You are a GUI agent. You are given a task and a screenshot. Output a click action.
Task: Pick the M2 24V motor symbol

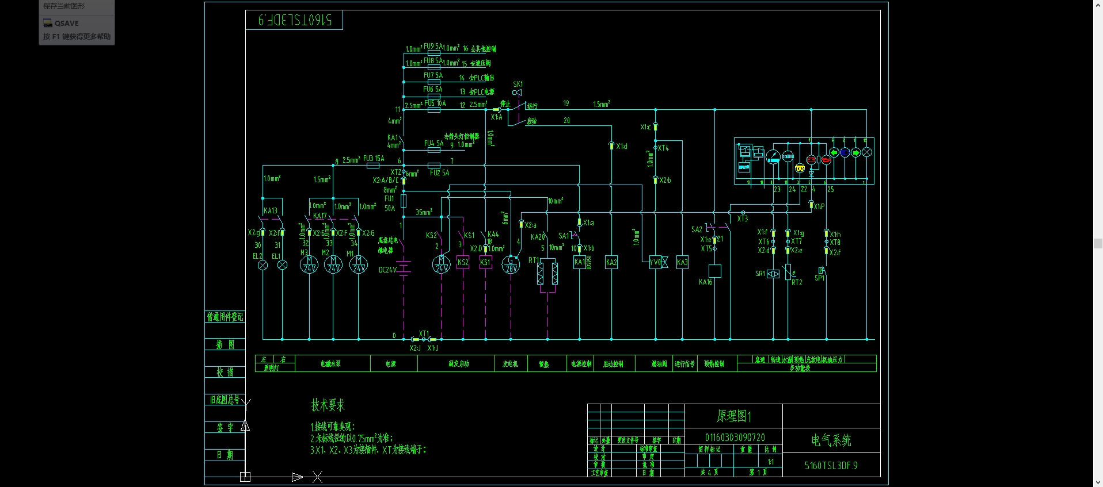pyautogui.click(x=333, y=264)
